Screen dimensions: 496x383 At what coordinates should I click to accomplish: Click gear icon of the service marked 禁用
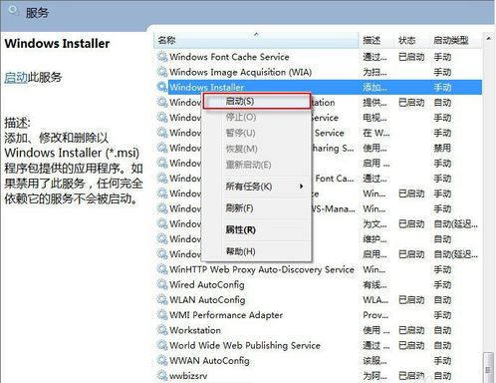pyautogui.click(x=162, y=148)
